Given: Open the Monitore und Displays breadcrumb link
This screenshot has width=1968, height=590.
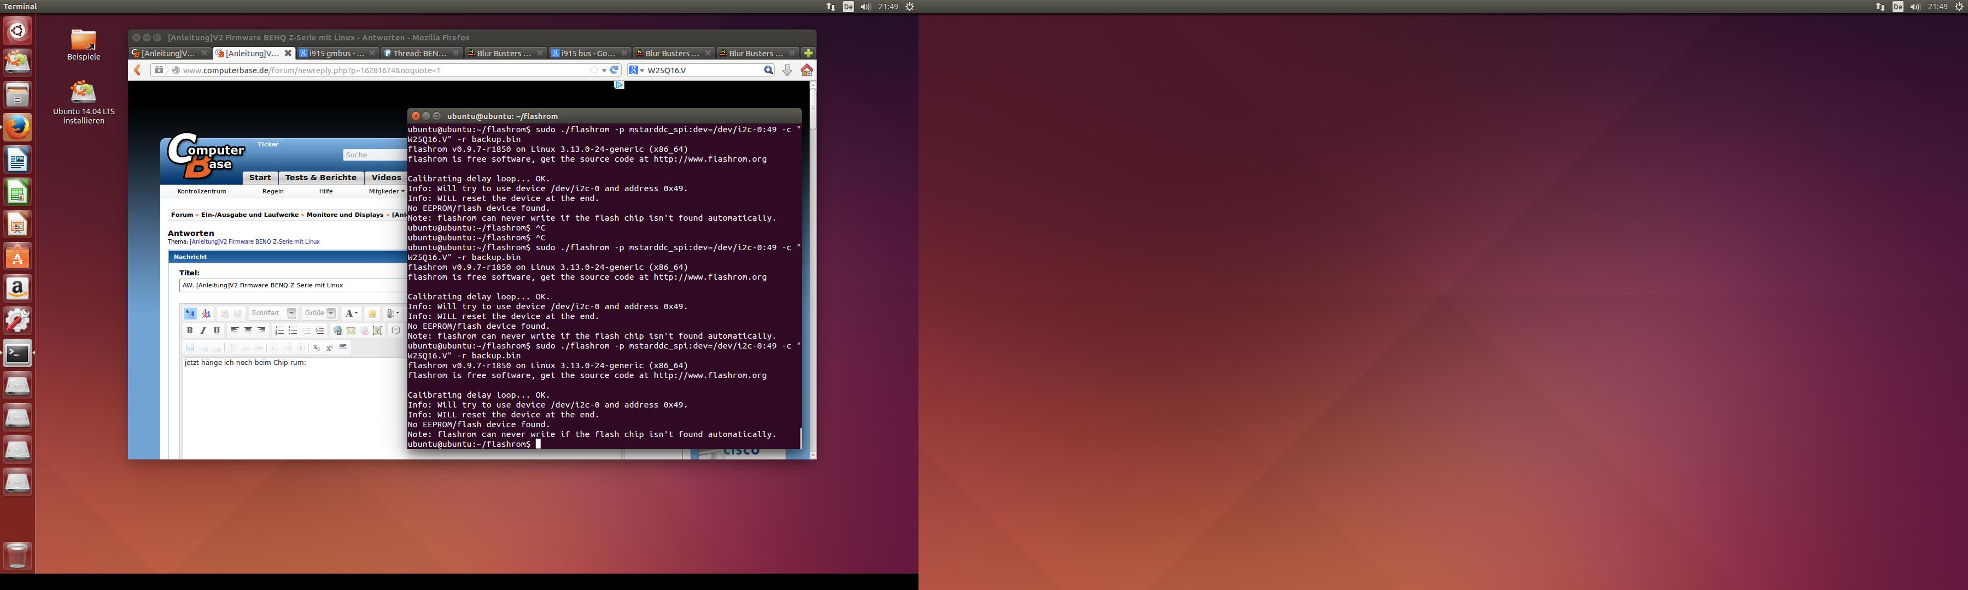Looking at the screenshot, I should (x=344, y=215).
